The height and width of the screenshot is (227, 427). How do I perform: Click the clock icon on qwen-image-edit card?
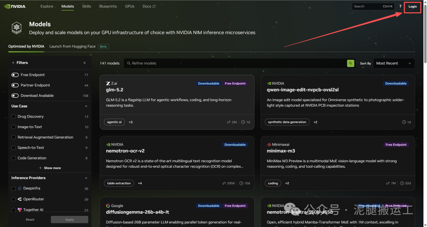404,122
